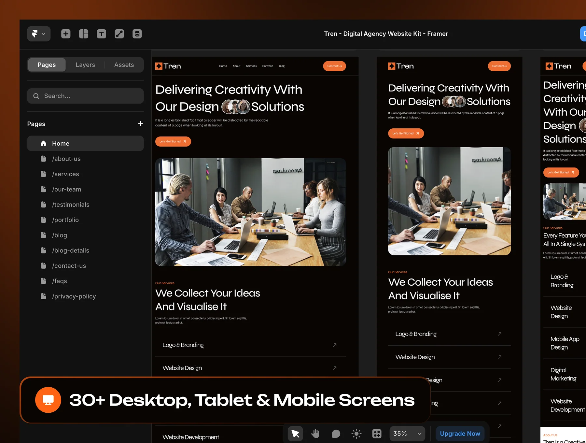Switch to the Assets tab
Screen dimensions: 586x443
tap(124, 65)
